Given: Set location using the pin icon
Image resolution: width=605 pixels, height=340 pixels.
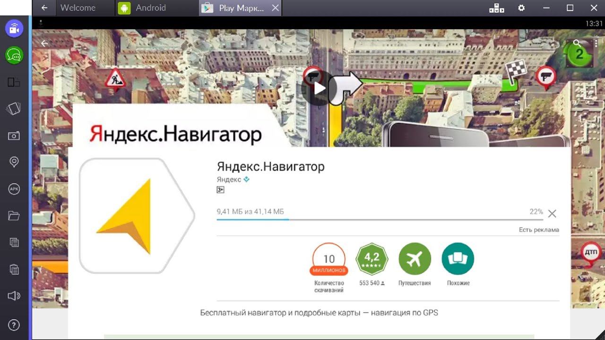Looking at the screenshot, I should pos(14,162).
